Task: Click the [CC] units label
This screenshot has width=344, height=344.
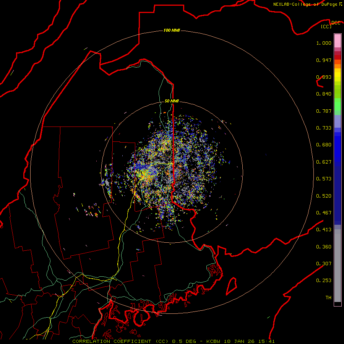Action: pyautogui.click(x=326, y=26)
